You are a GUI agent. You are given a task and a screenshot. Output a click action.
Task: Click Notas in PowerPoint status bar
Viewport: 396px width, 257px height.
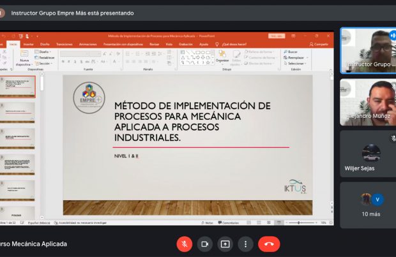point(207,223)
